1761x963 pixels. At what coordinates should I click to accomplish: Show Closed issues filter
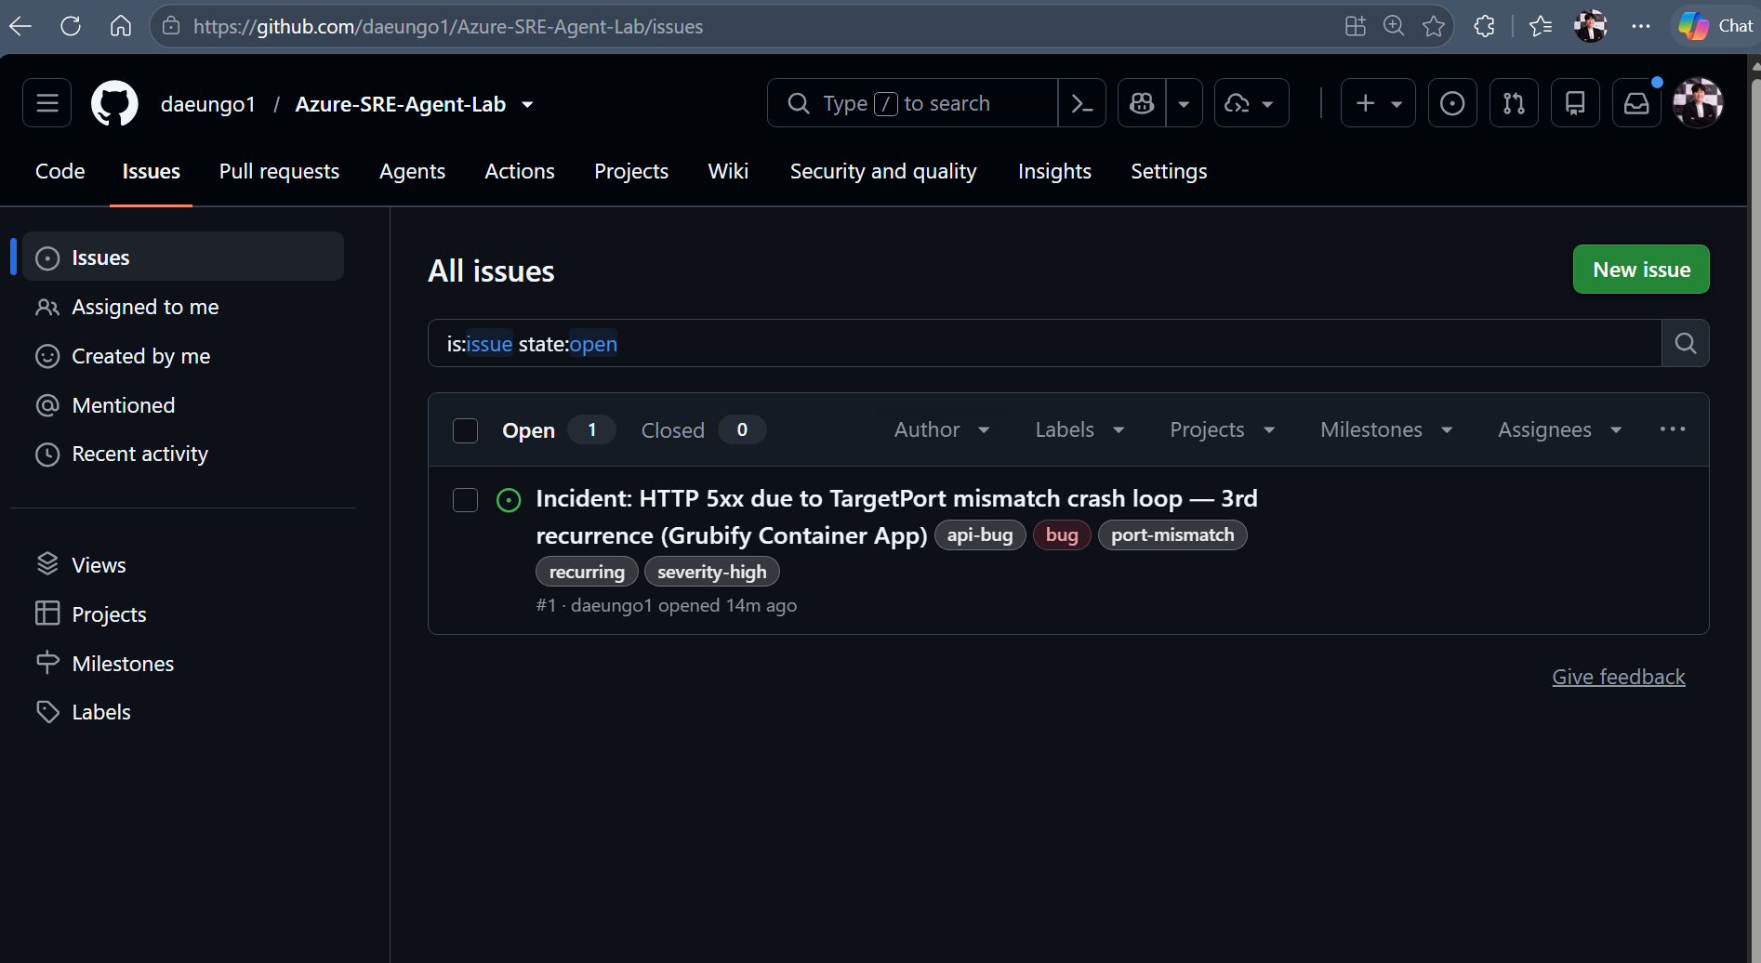(703, 430)
